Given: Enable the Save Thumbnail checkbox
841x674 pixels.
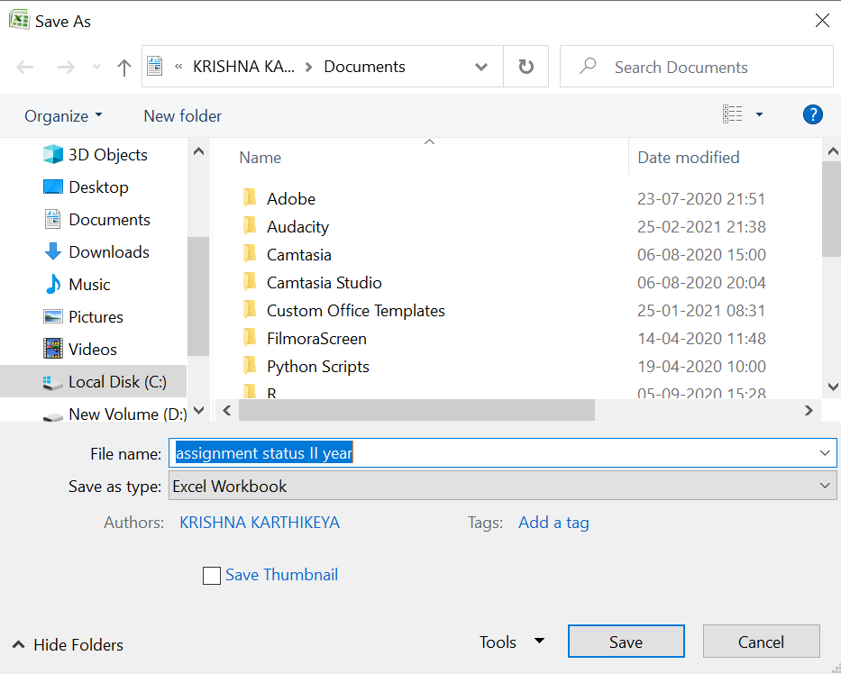Looking at the screenshot, I should [212, 576].
